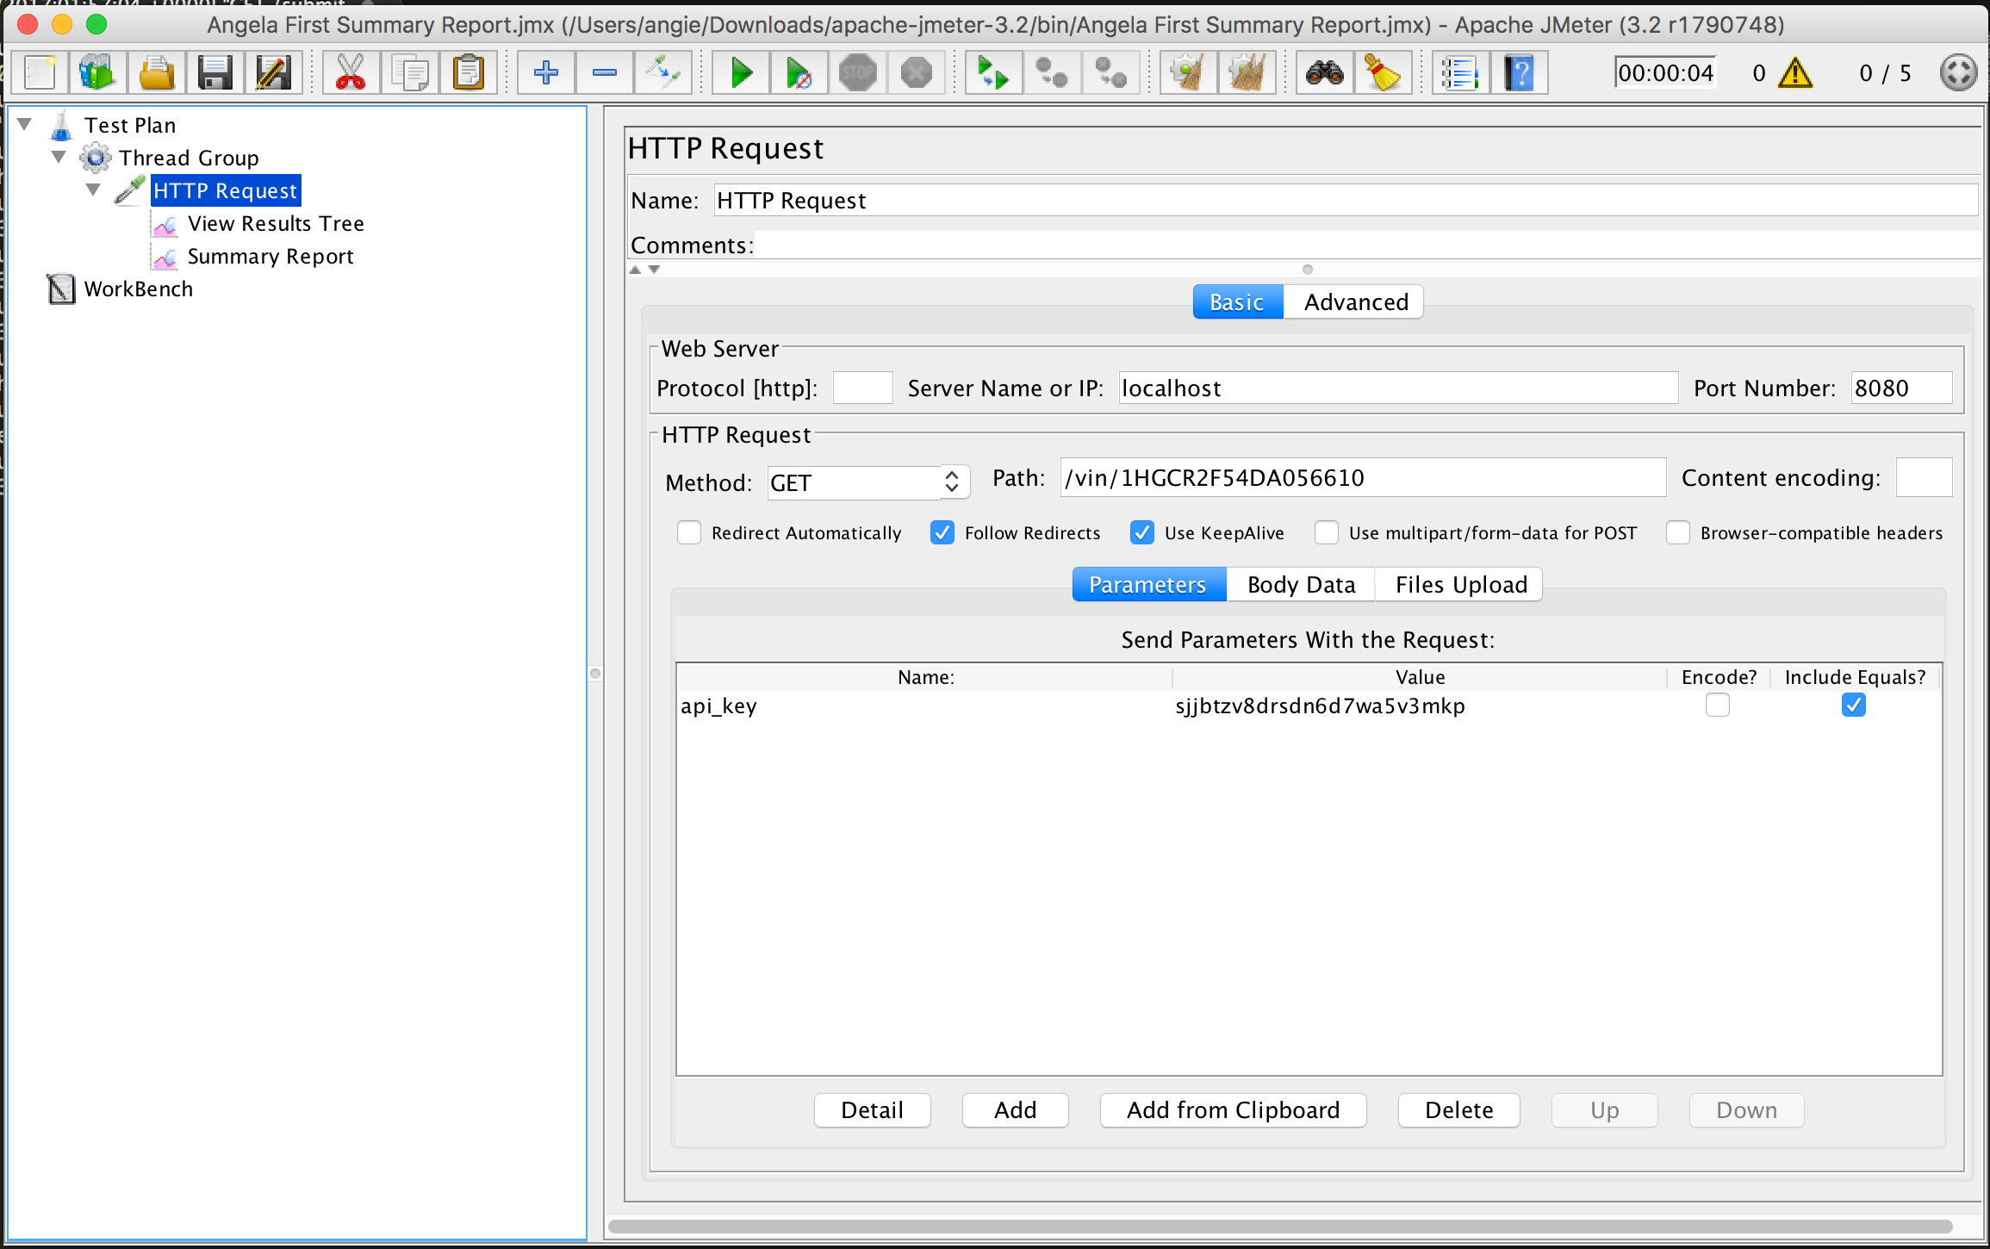
Task: Open the Templates icon in the toolbar
Action: point(96,72)
